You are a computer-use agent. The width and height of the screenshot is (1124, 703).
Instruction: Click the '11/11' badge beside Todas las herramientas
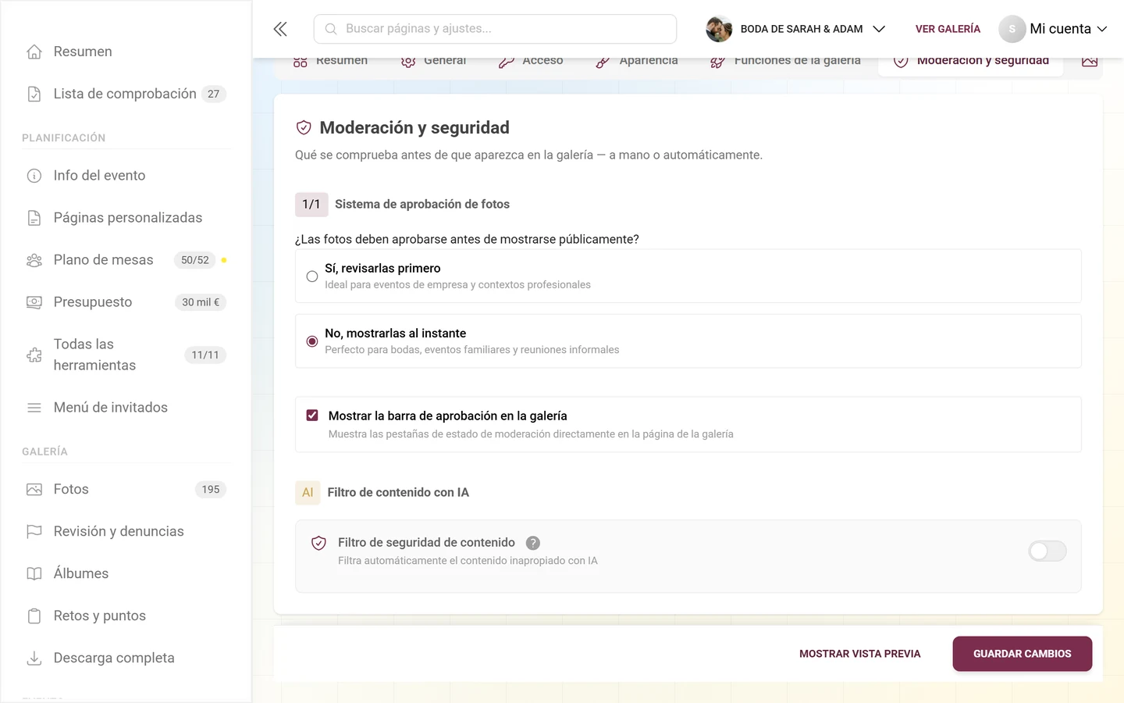coord(205,355)
